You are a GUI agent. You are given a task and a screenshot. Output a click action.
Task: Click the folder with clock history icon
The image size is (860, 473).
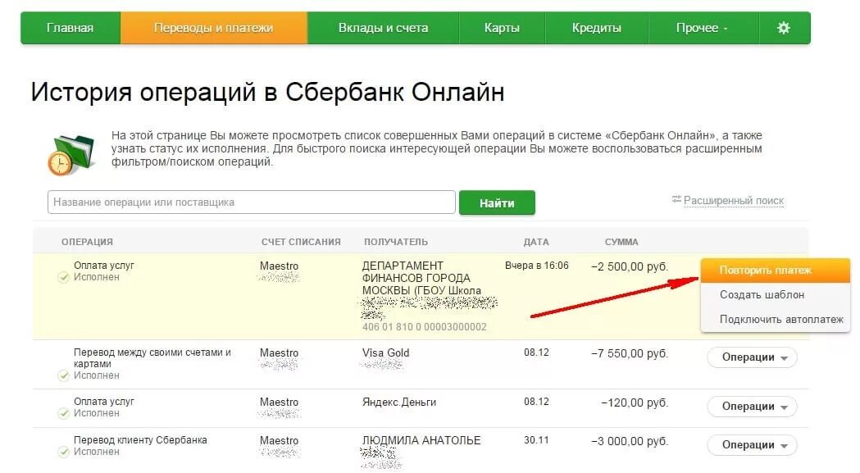pyautogui.click(x=71, y=155)
